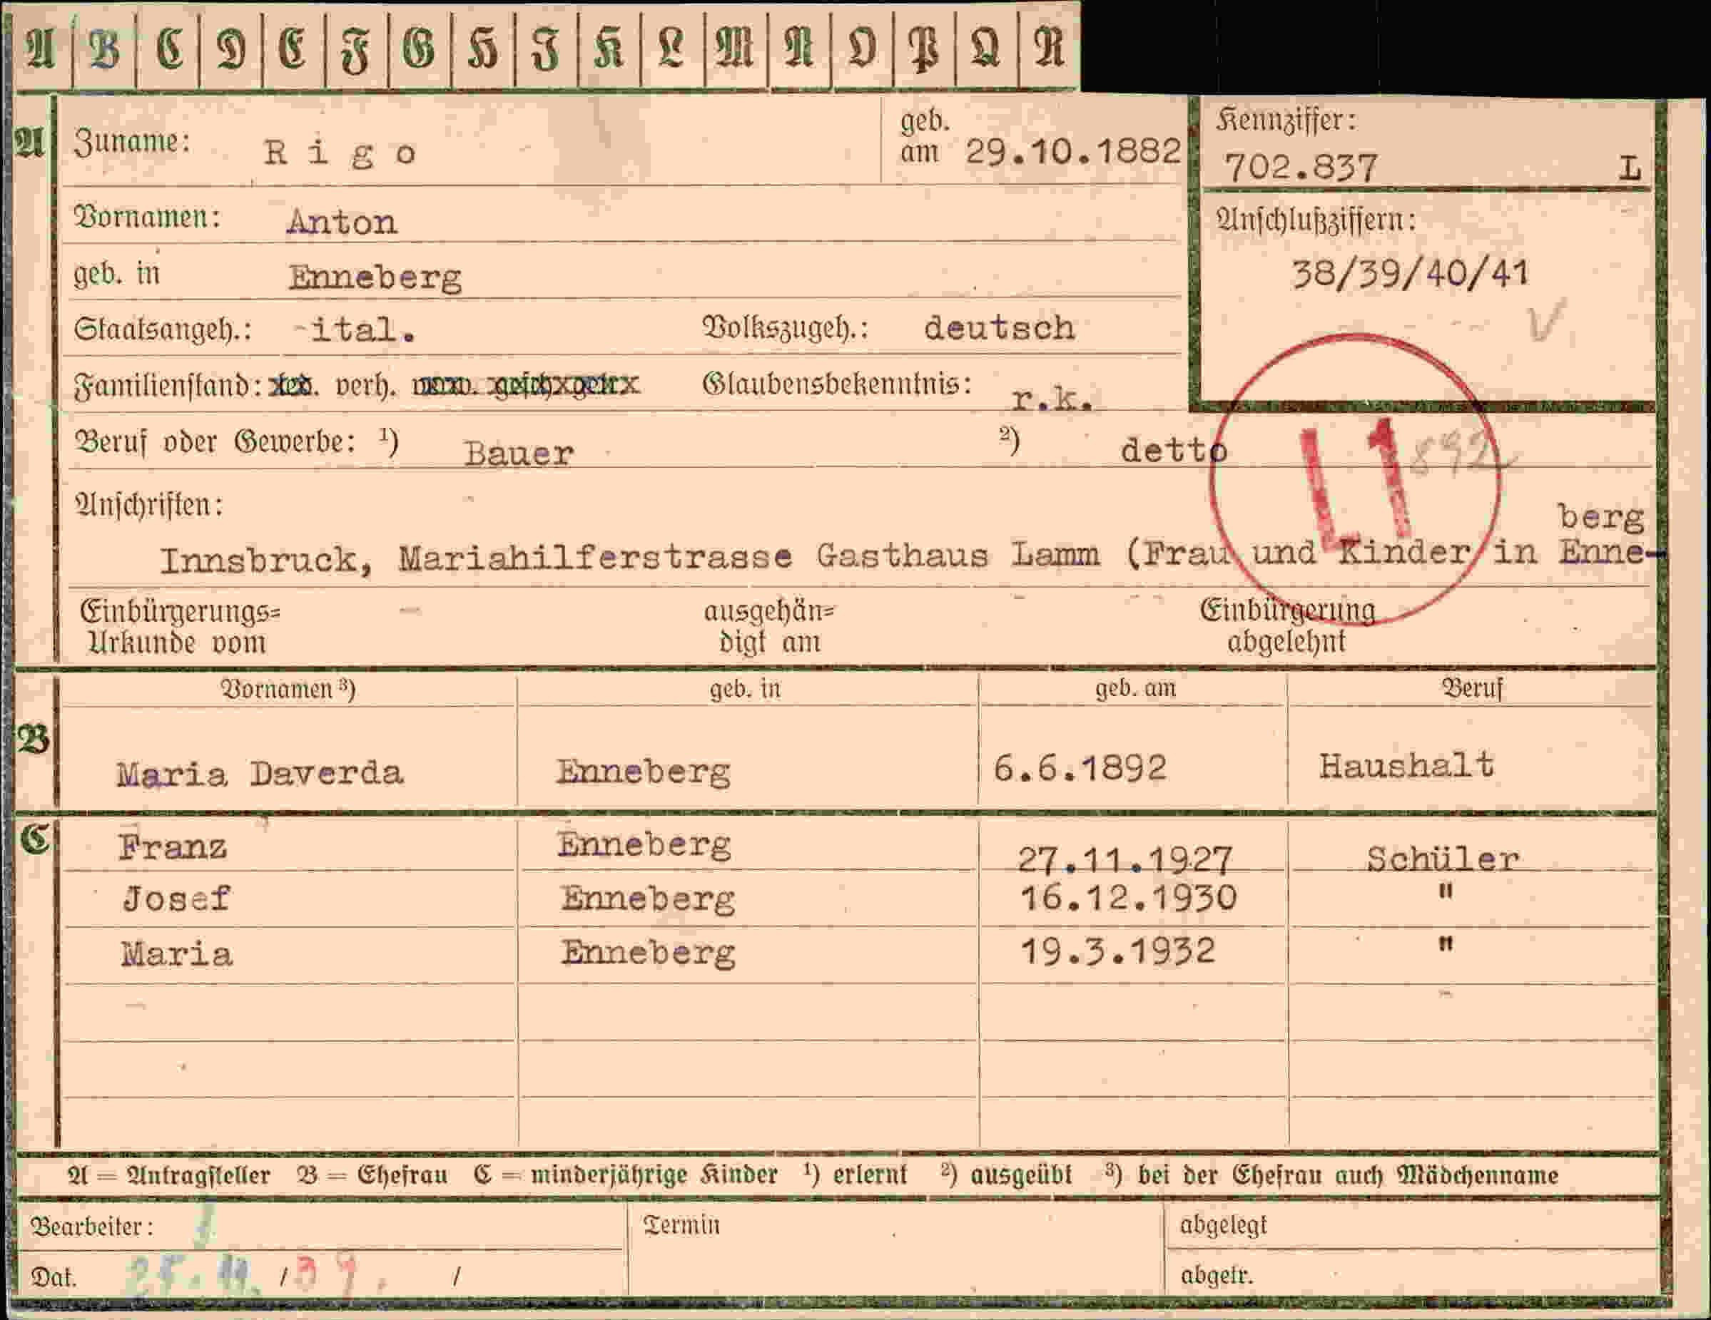Select the first name Anton
Viewport: 1711px width, 1320px height.
pos(342,222)
